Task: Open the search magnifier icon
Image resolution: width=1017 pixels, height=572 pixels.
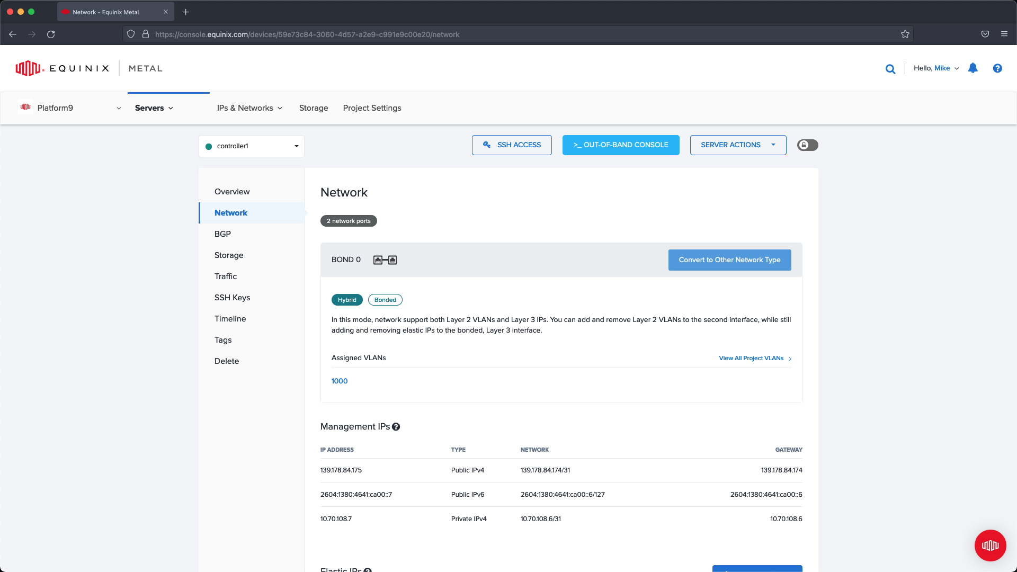Action: coord(890,69)
